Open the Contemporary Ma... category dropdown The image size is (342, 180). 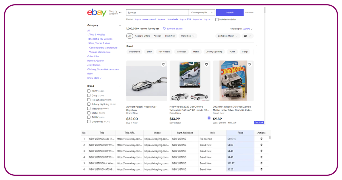(202, 12)
